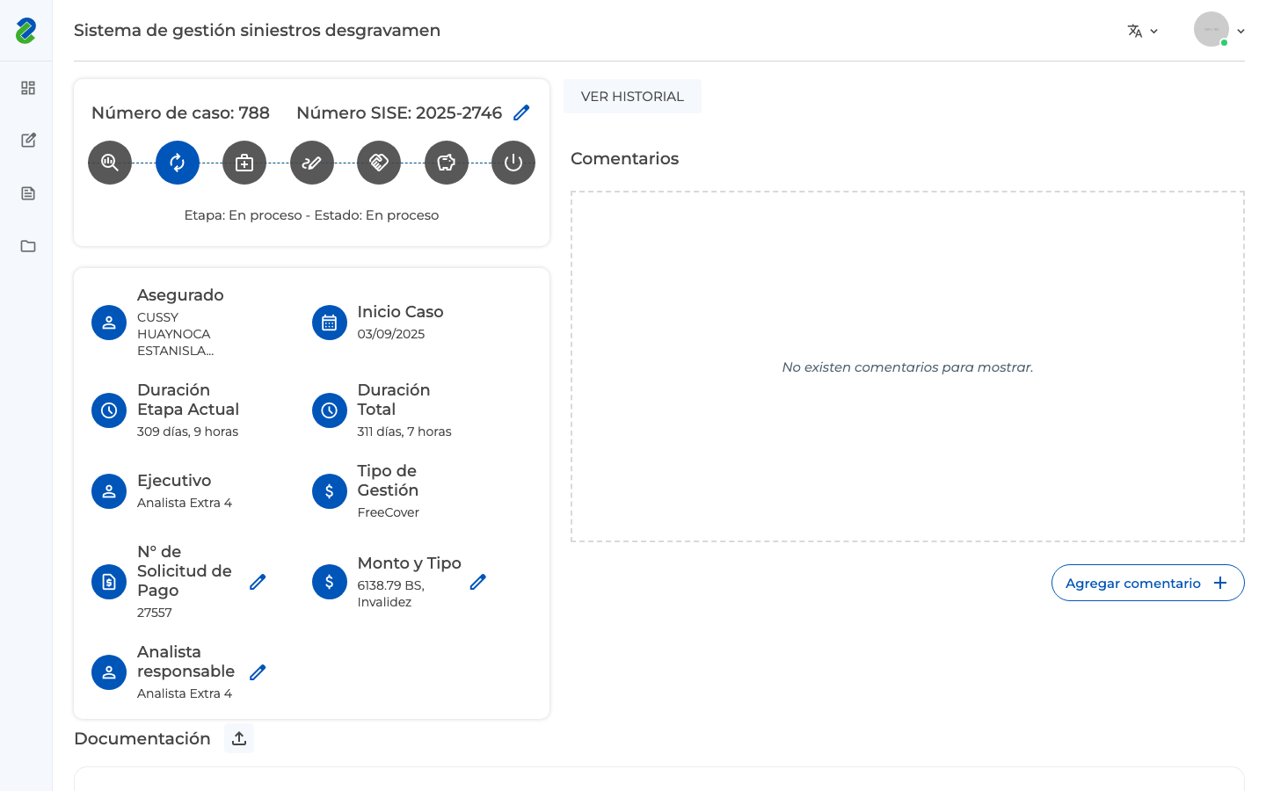Click the 309 días, 9 horas value
Screen dimensions: 1266x791
point(187,432)
